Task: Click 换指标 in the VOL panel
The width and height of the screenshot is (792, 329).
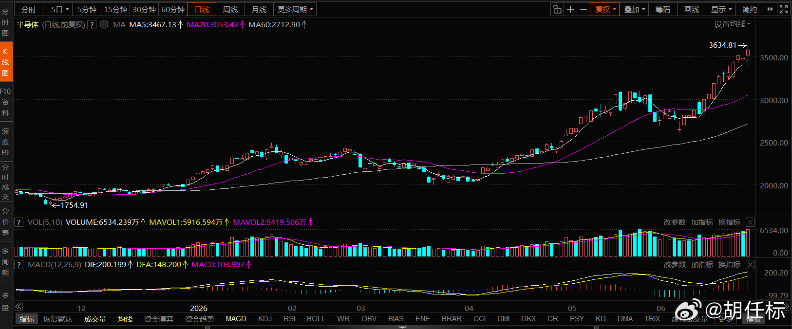Action: click(x=729, y=222)
